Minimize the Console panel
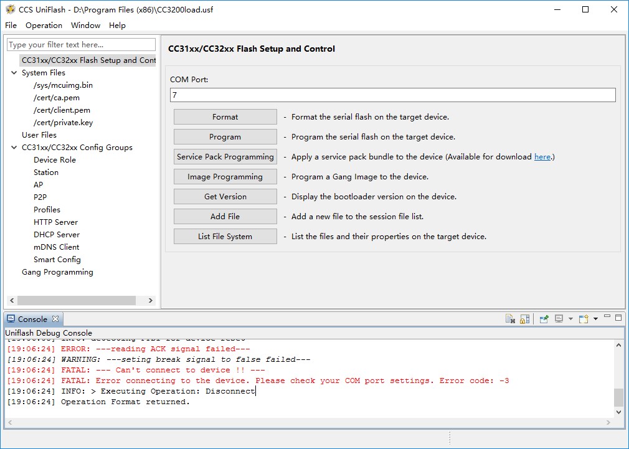The image size is (629, 449). 607,317
